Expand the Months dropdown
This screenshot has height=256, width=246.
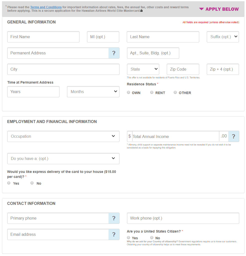93,92
